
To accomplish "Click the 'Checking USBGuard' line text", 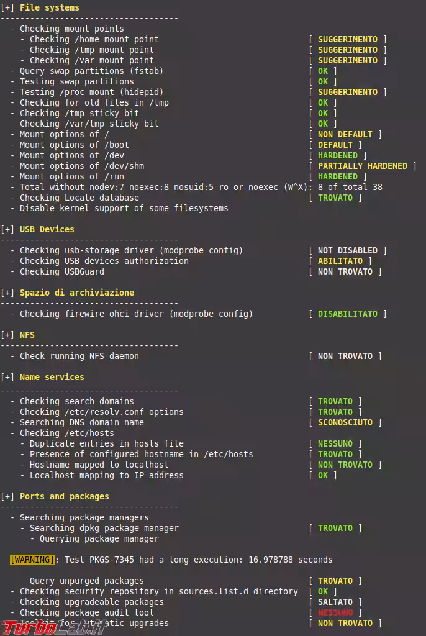I will pyautogui.click(x=62, y=271).
